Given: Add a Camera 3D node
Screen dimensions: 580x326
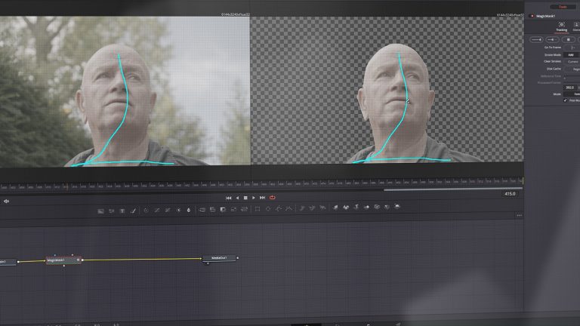Looking at the screenshot, I should point(377,207).
